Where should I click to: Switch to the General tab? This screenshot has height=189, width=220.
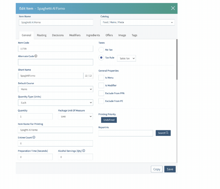tap(26, 35)
